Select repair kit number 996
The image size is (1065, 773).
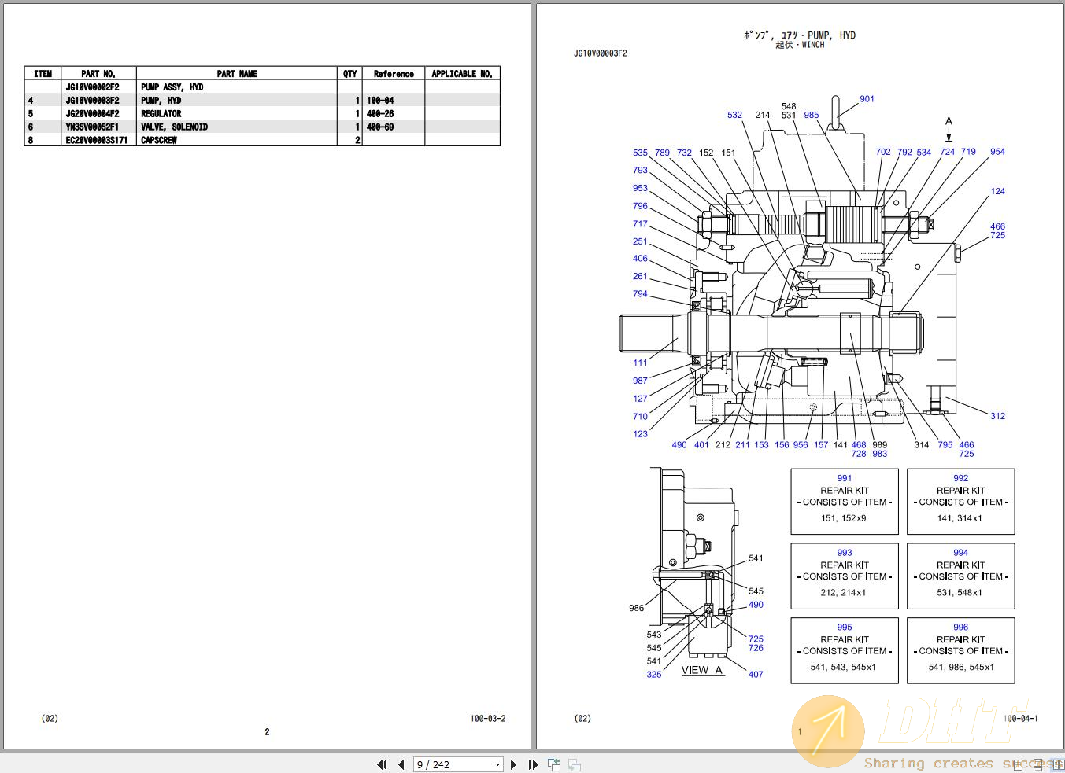click(961, 628)
